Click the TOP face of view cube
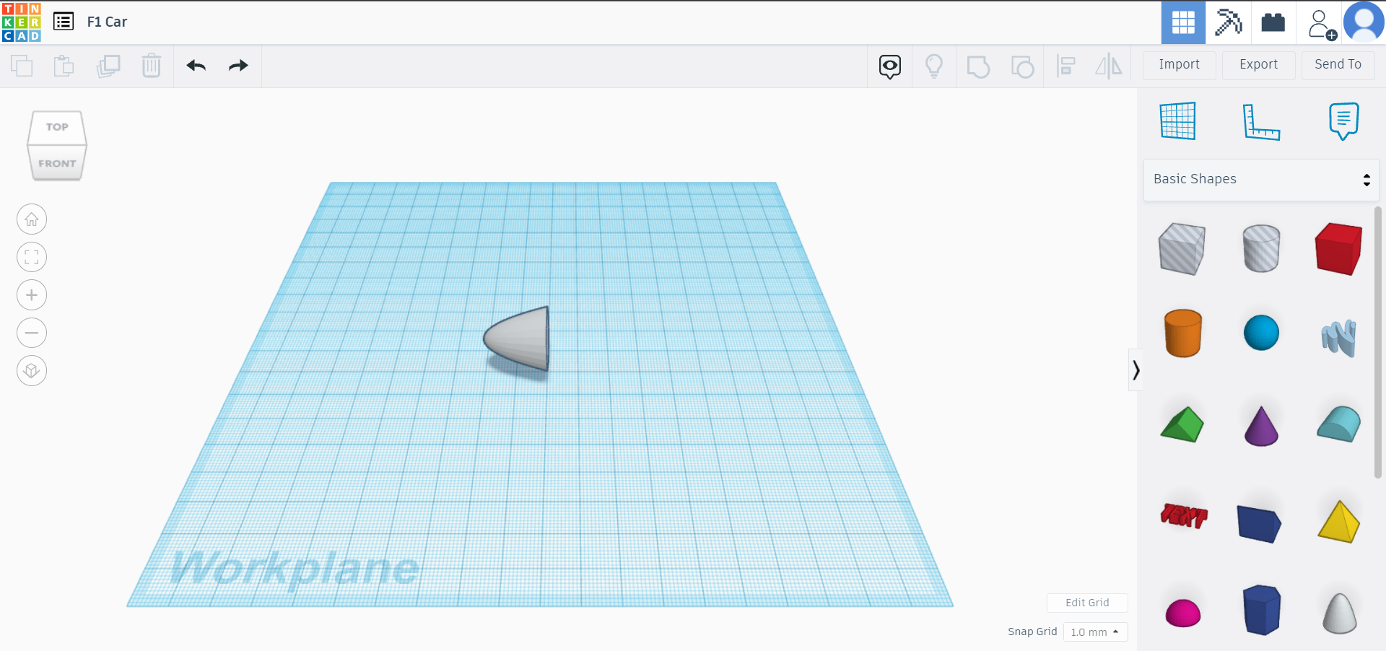This screenshot has height=651, width=1386. click(x=57, y=127)
